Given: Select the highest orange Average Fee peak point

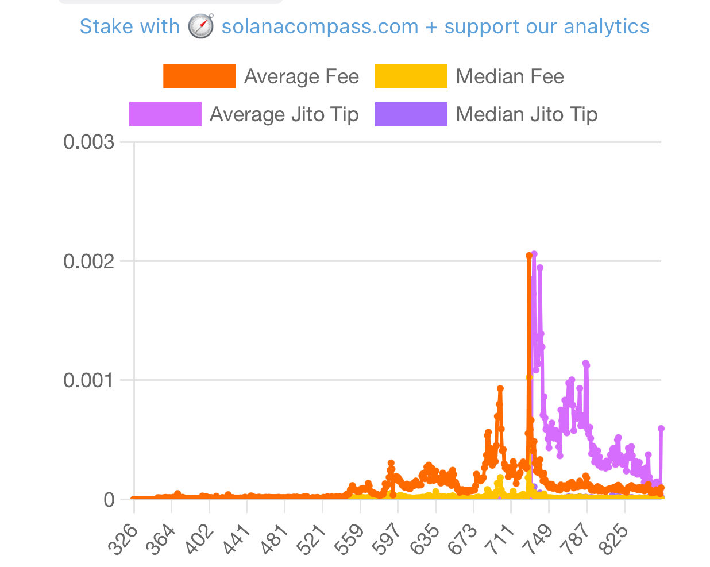Looking at the screenshot, I should click(529, 256).
